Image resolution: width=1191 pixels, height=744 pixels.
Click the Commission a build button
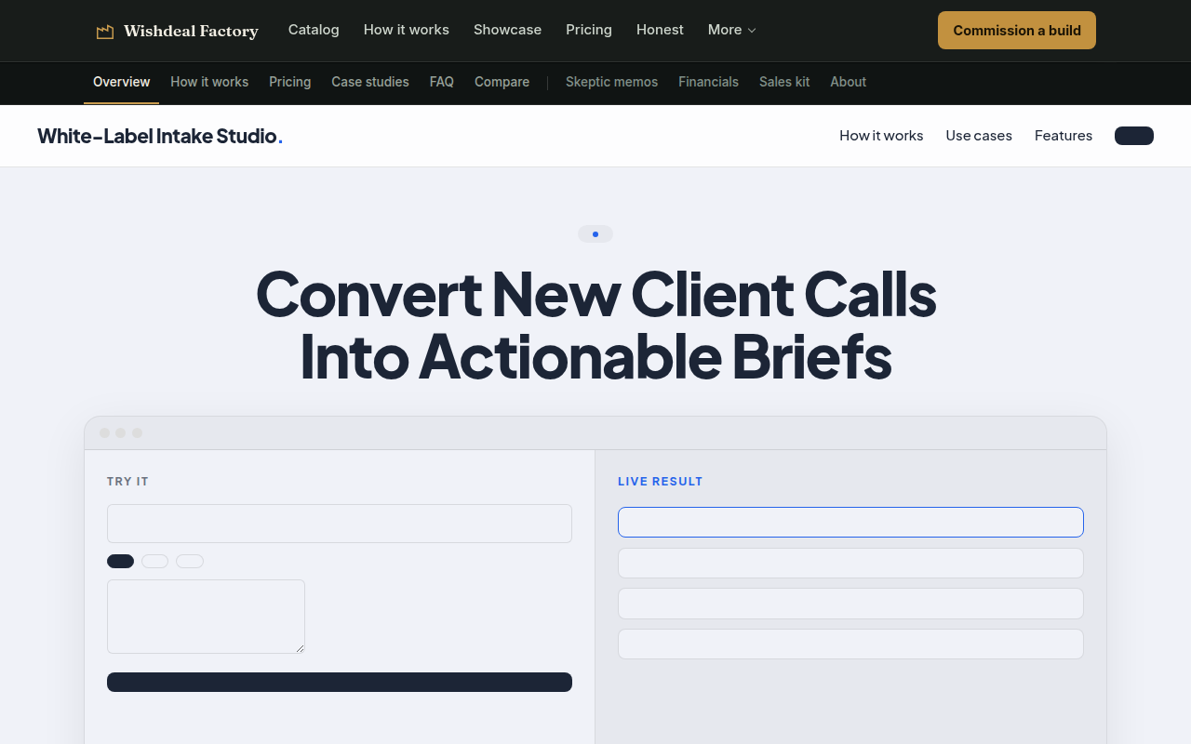(x=1017, y=31)
